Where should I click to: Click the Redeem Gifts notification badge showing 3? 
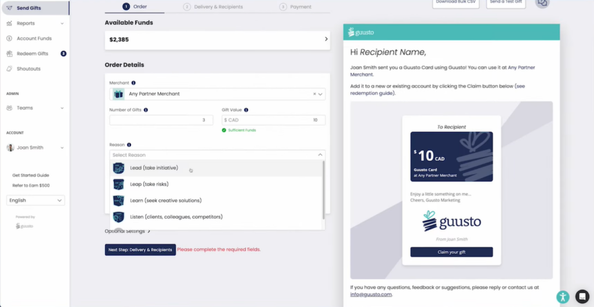pos(64,54)
